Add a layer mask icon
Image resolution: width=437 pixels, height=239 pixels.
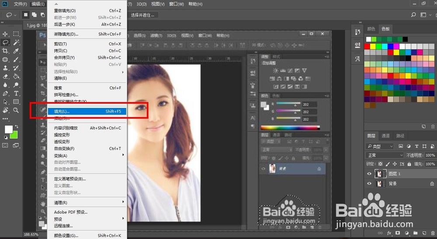(x=398, y=233)
